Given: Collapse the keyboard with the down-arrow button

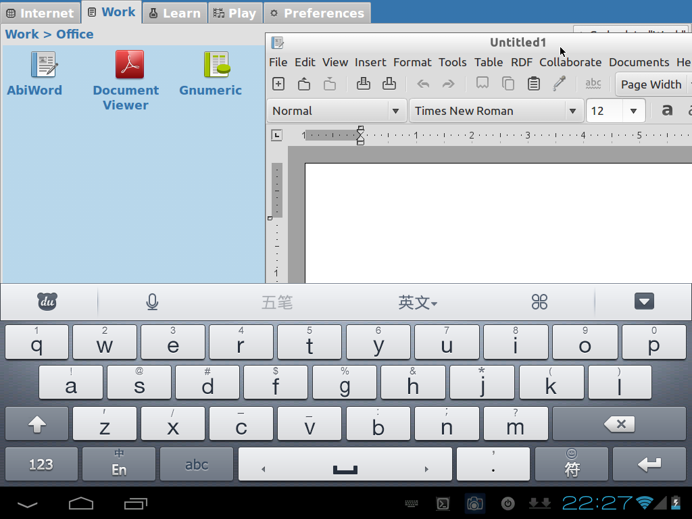Looking at the screenshot, I should pyautogui.click(x=644, y=302).
